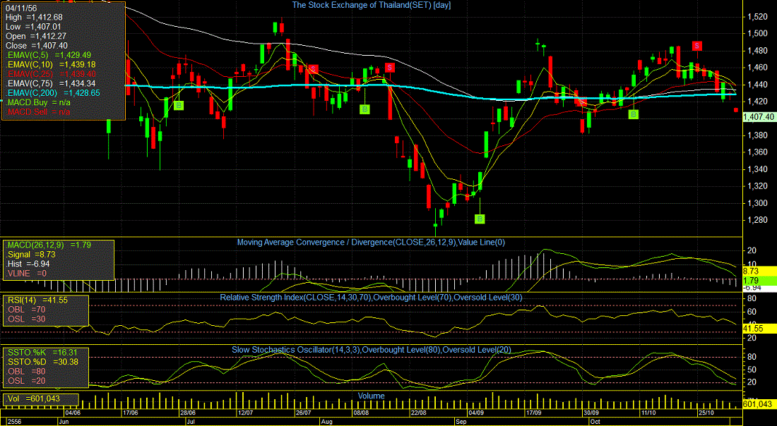Select the Volume panel title
Image resolution: width=777 pixels, height=426 pixels.
pyautogui.click(x=371, y=396)
